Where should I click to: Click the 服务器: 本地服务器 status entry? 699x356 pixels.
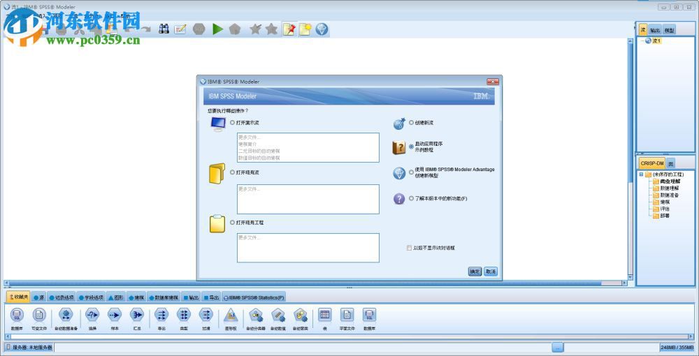click(x=29, y=348)
